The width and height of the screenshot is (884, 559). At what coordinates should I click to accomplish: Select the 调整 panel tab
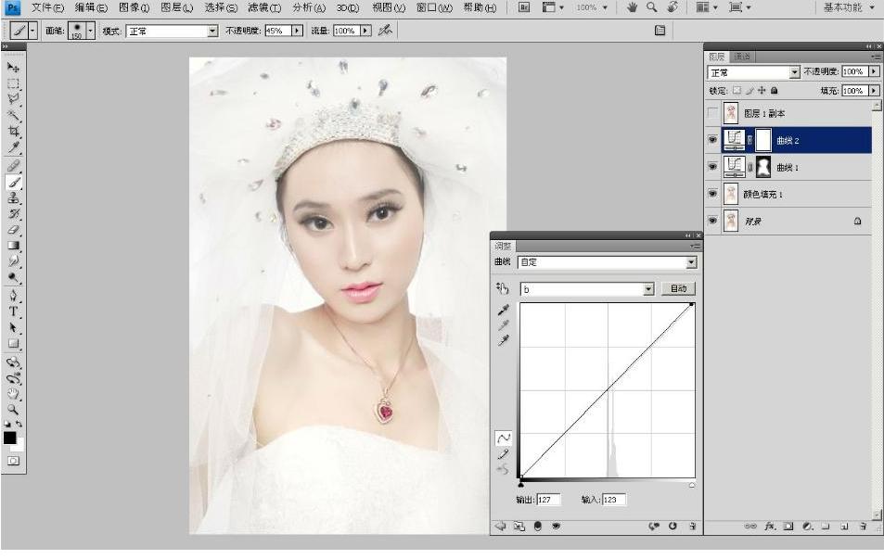point(503,247)
